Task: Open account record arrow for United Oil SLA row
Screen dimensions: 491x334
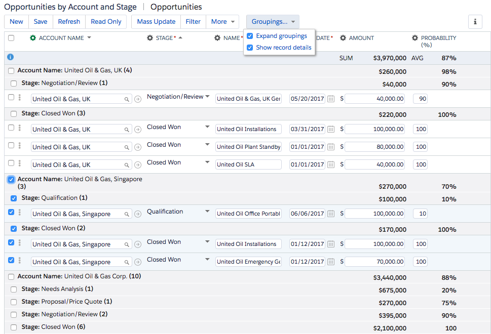Action: [x=138, y=165]
